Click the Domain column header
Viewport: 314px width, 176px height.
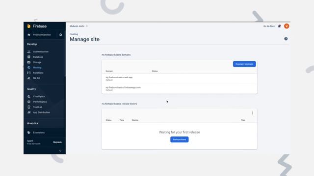pyautogui.click(x=109, y=71)
